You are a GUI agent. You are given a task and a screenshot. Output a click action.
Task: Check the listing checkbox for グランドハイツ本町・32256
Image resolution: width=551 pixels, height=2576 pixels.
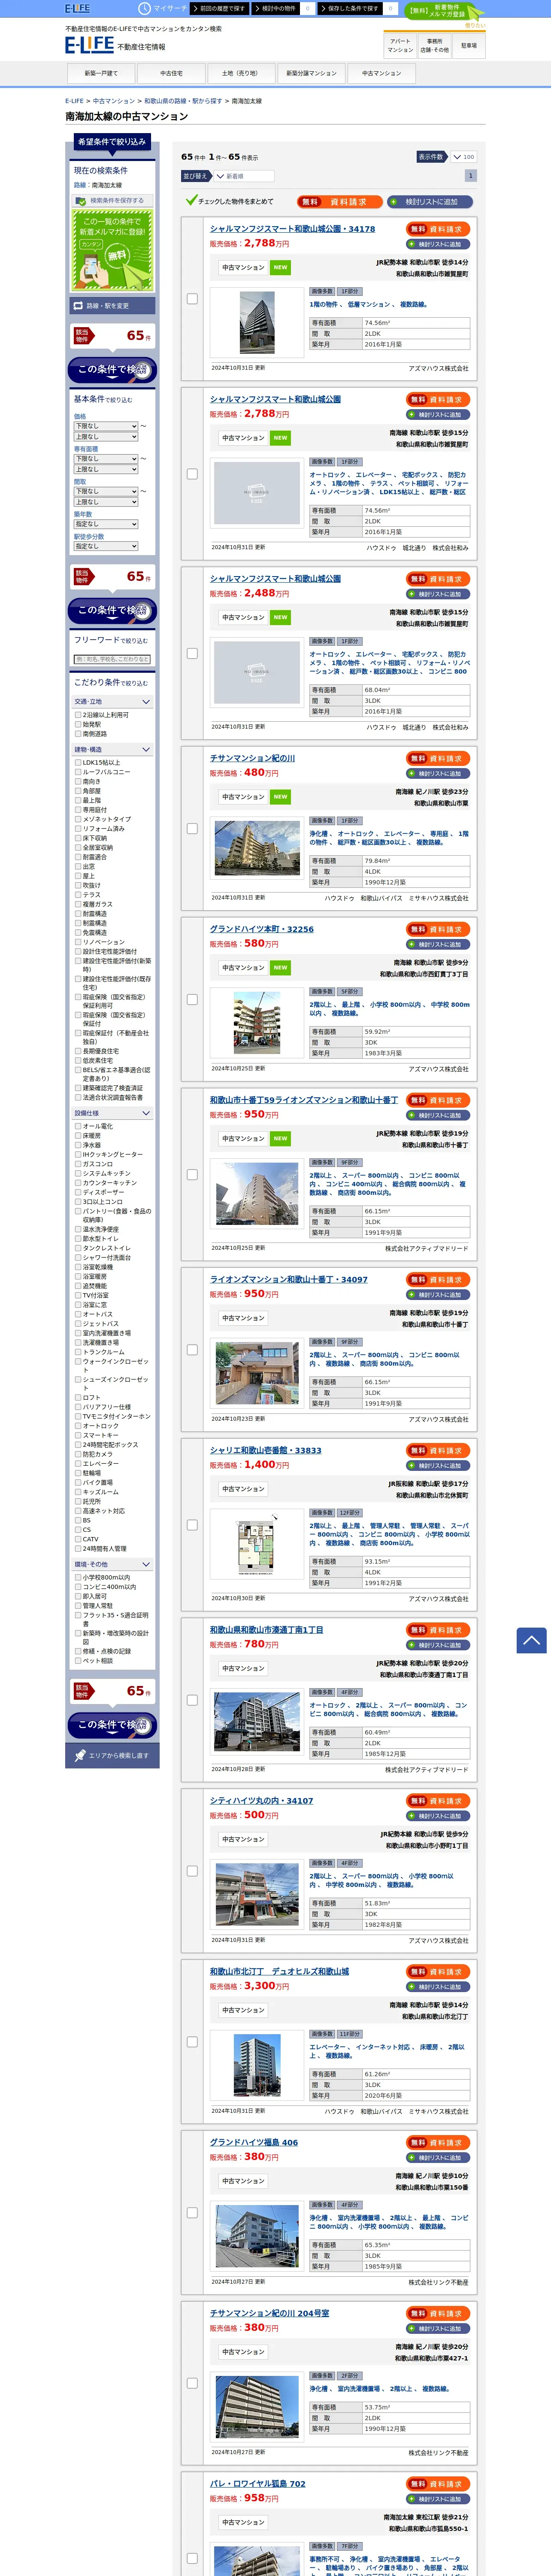coord(192,999)
